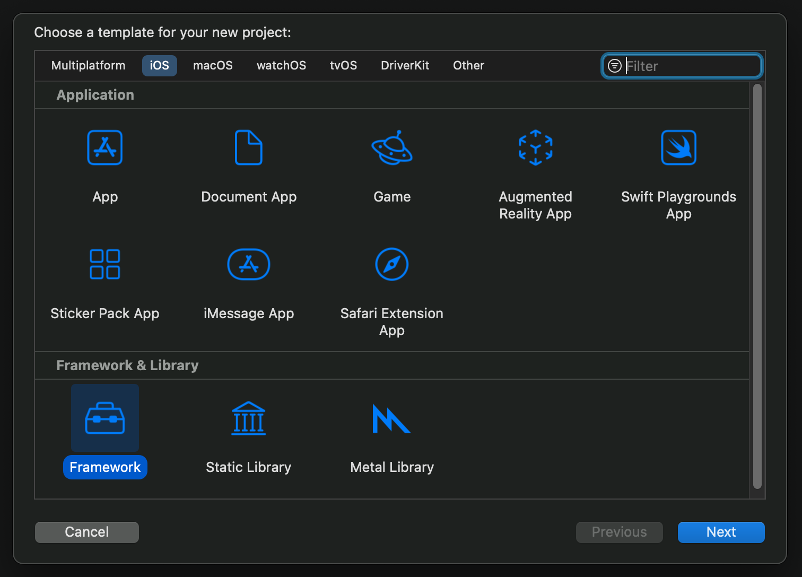Select the Swift Playgrounds App icon

point(679,147)
